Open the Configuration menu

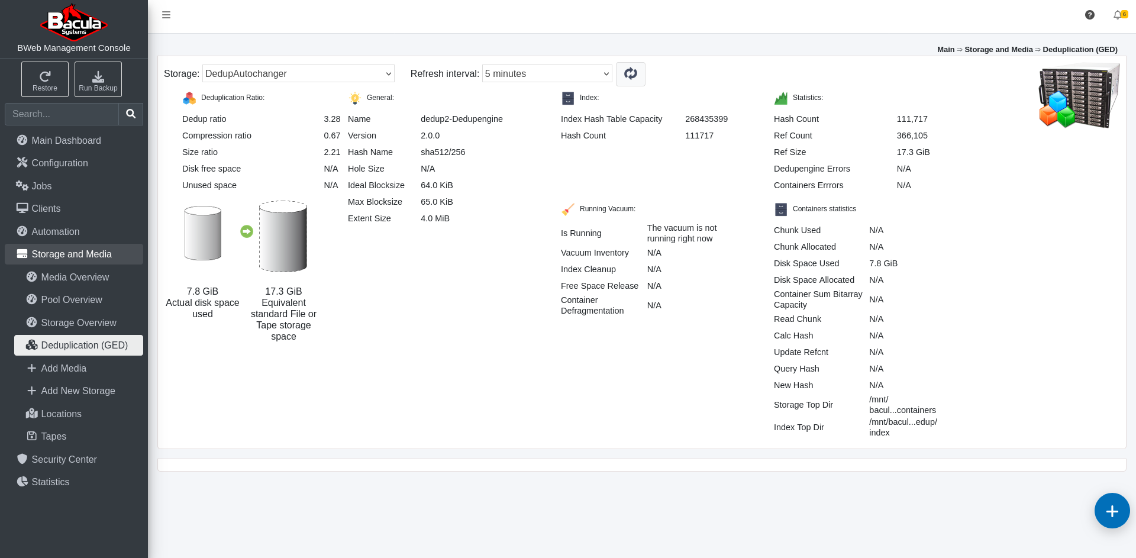click(x=74, y=163)
